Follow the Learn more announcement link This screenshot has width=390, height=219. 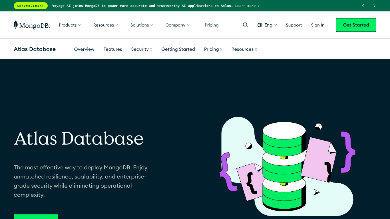point(247,6)
